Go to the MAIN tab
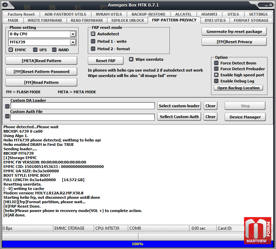 click(x=13, y=20)
